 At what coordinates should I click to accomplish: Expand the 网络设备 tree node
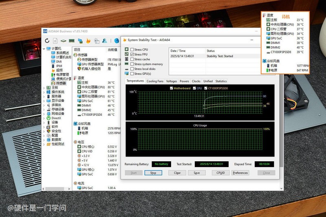pyautogui.click(x=44, y=114)
